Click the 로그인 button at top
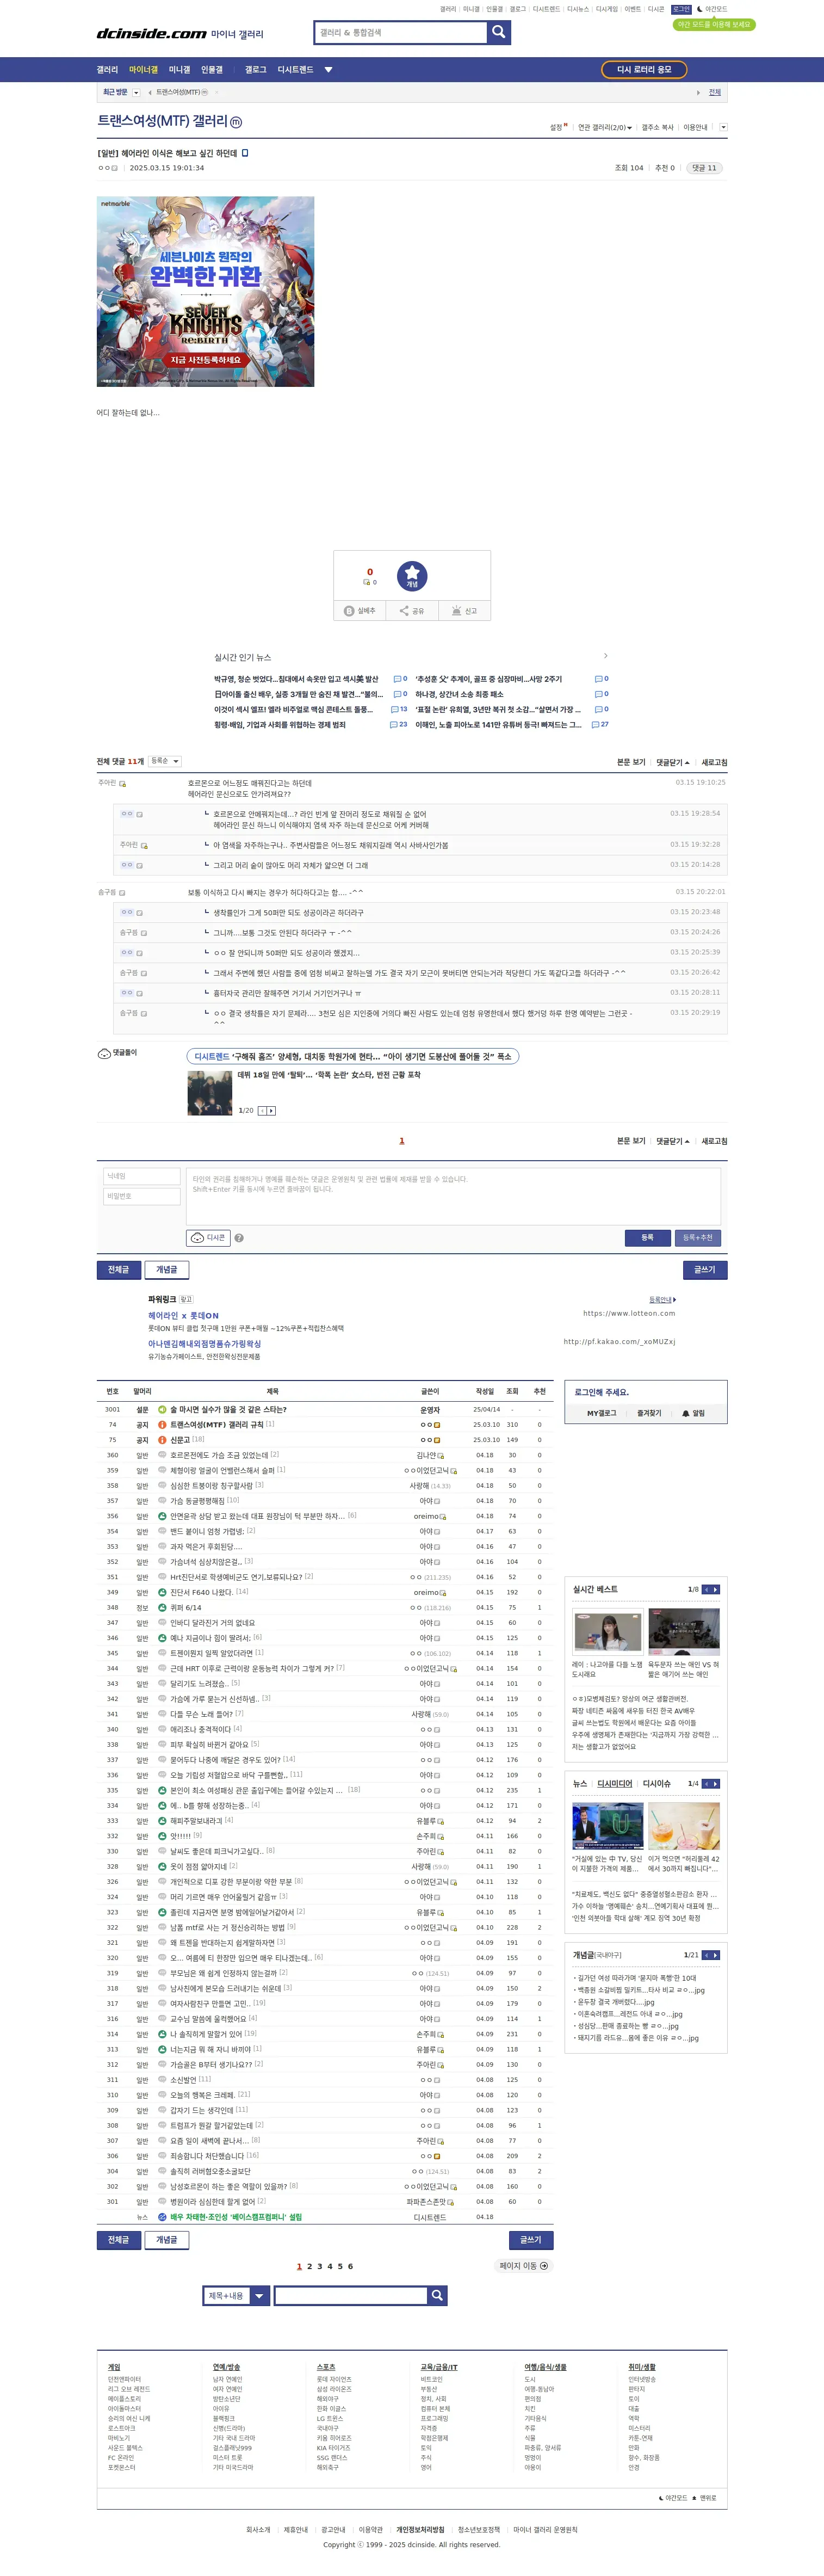 click(681, 9)
